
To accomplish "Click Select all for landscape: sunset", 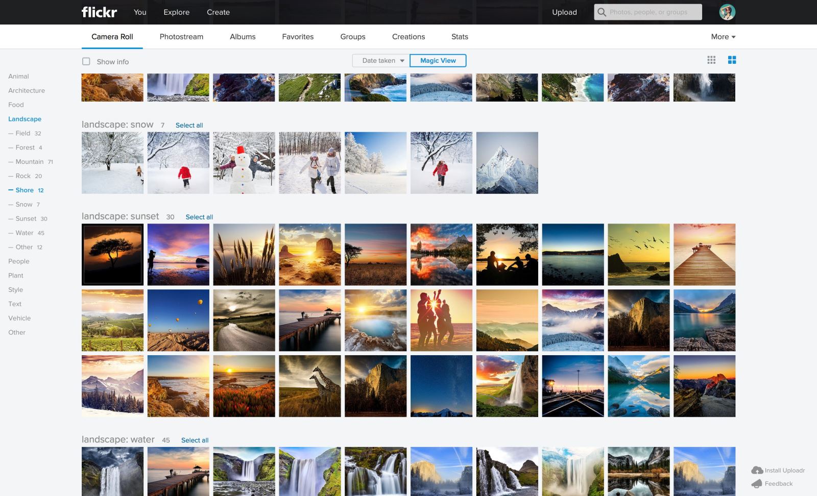I will pos(199,217).
